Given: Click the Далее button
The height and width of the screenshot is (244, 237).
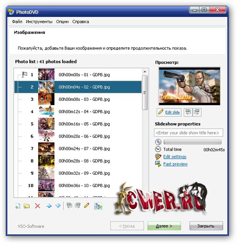Looking at the screenshot, I should point(164,226).
